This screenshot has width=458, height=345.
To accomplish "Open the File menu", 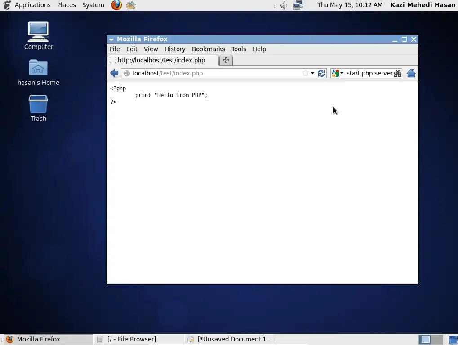I will point(115,49).
